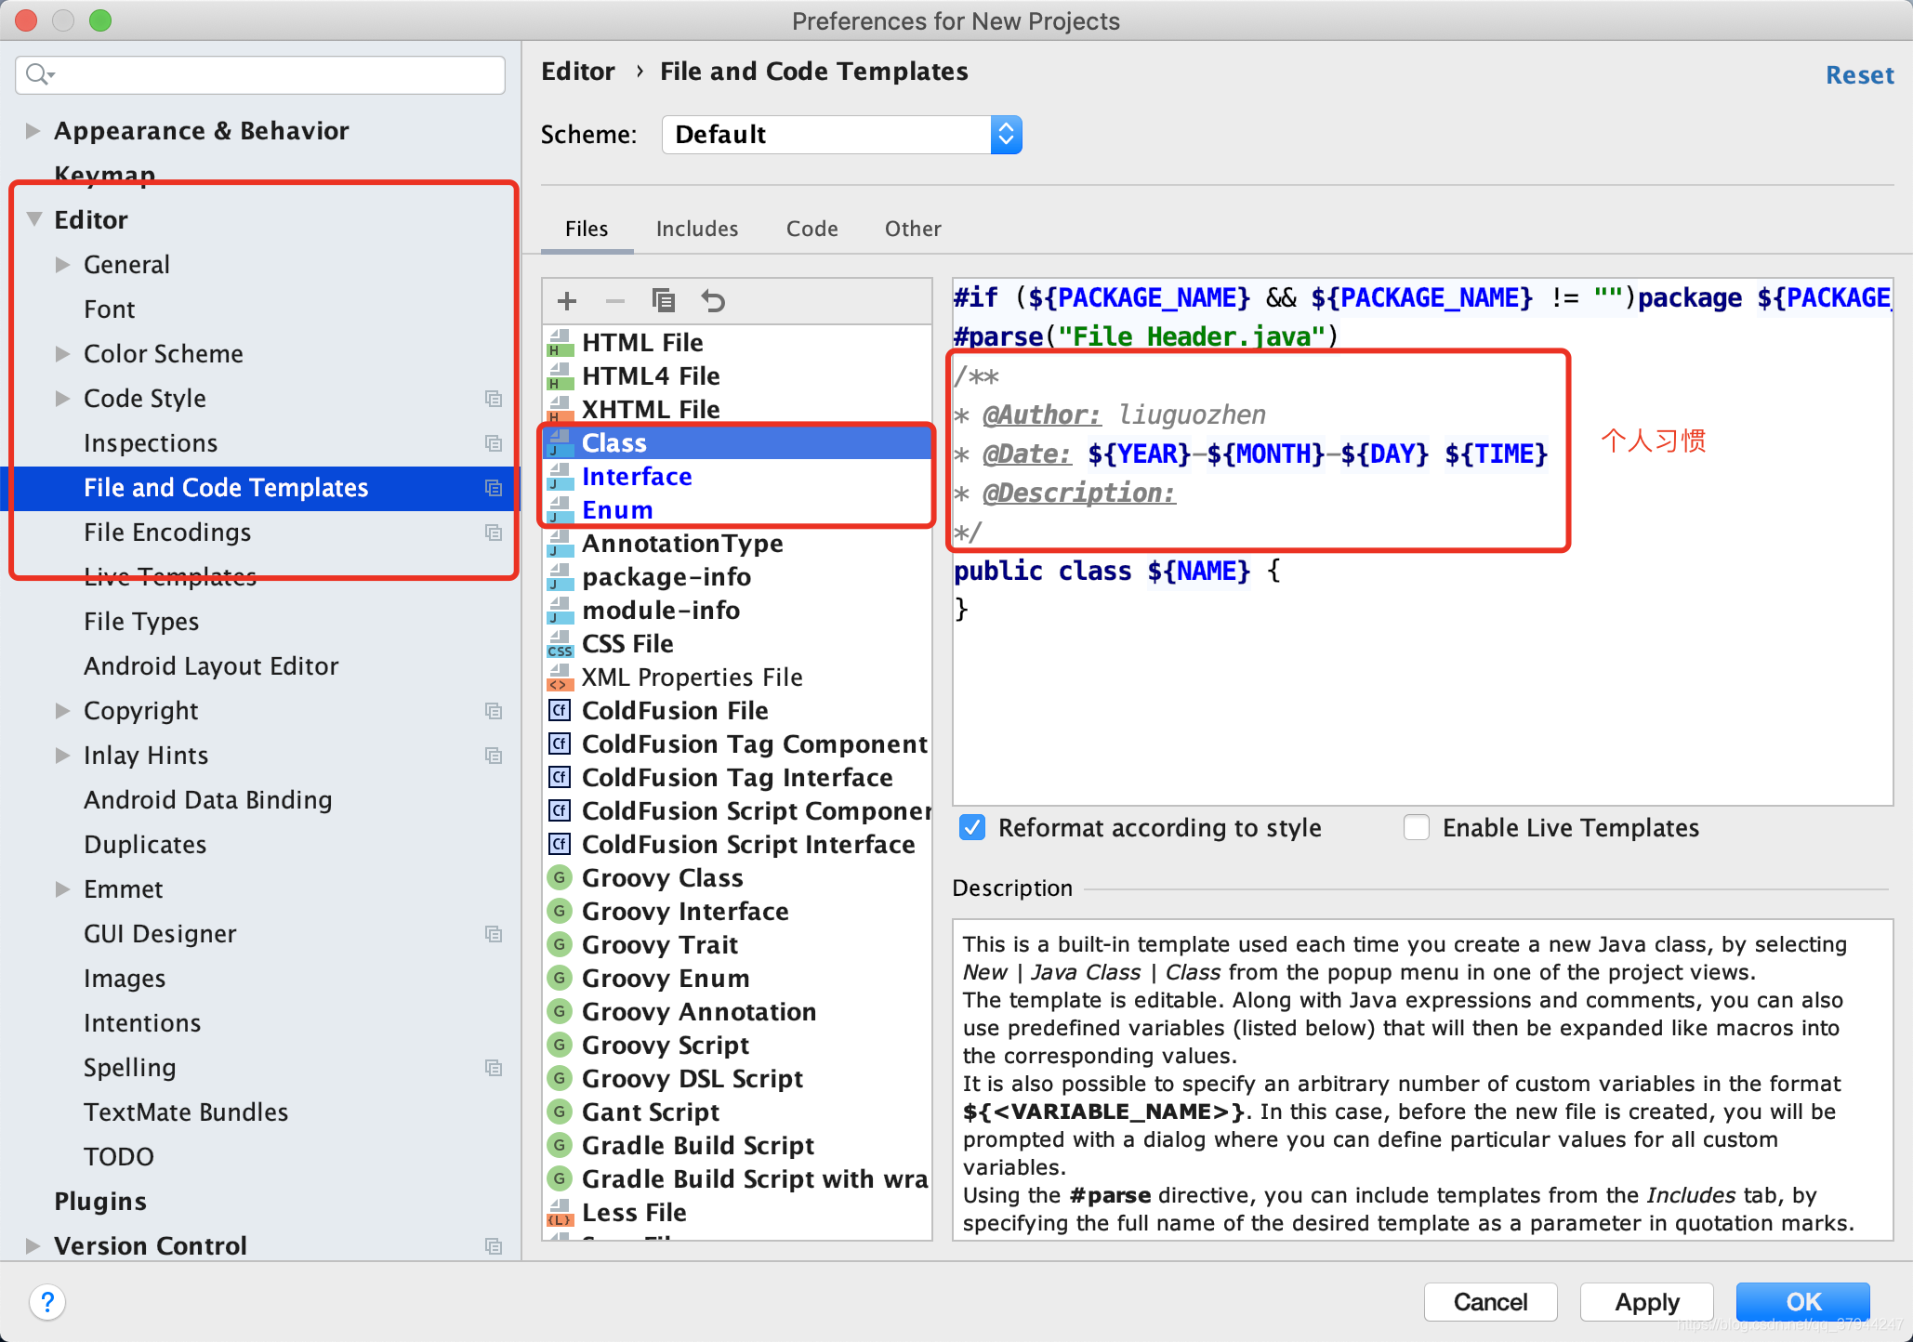
Task: Click the search magnifier icon
Action: click(40, 74)
